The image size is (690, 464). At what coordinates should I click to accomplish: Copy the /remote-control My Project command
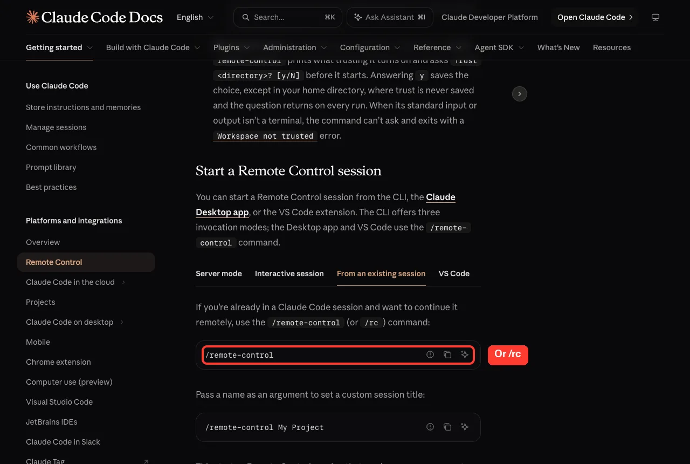click(447, 427)
